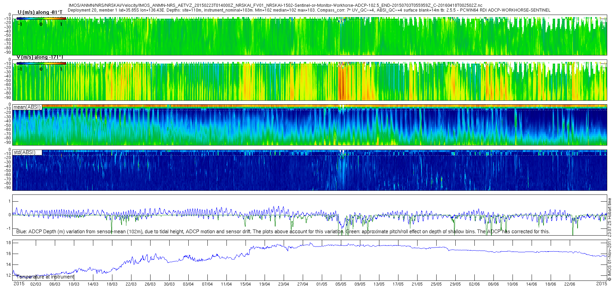This screenshot has width=613, height=289.
Task: Click the '06/03' date tick label
Action: pyautogui.click(x=55, y=284)
